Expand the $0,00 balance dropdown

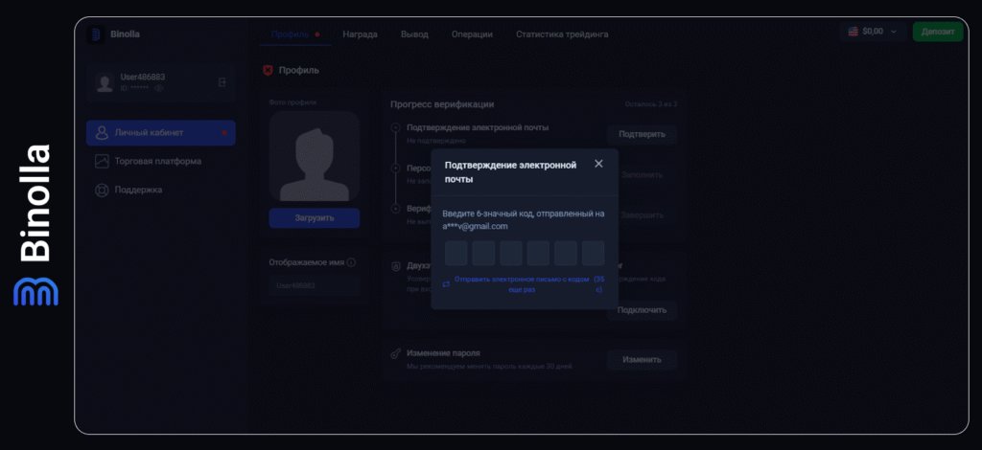click(x=873, y=32)
